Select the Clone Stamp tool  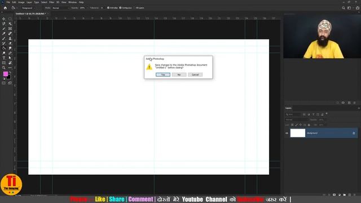point(10,38)
